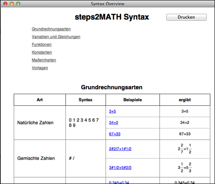Choose the 67+33 example link

click(x=115, y=134)
